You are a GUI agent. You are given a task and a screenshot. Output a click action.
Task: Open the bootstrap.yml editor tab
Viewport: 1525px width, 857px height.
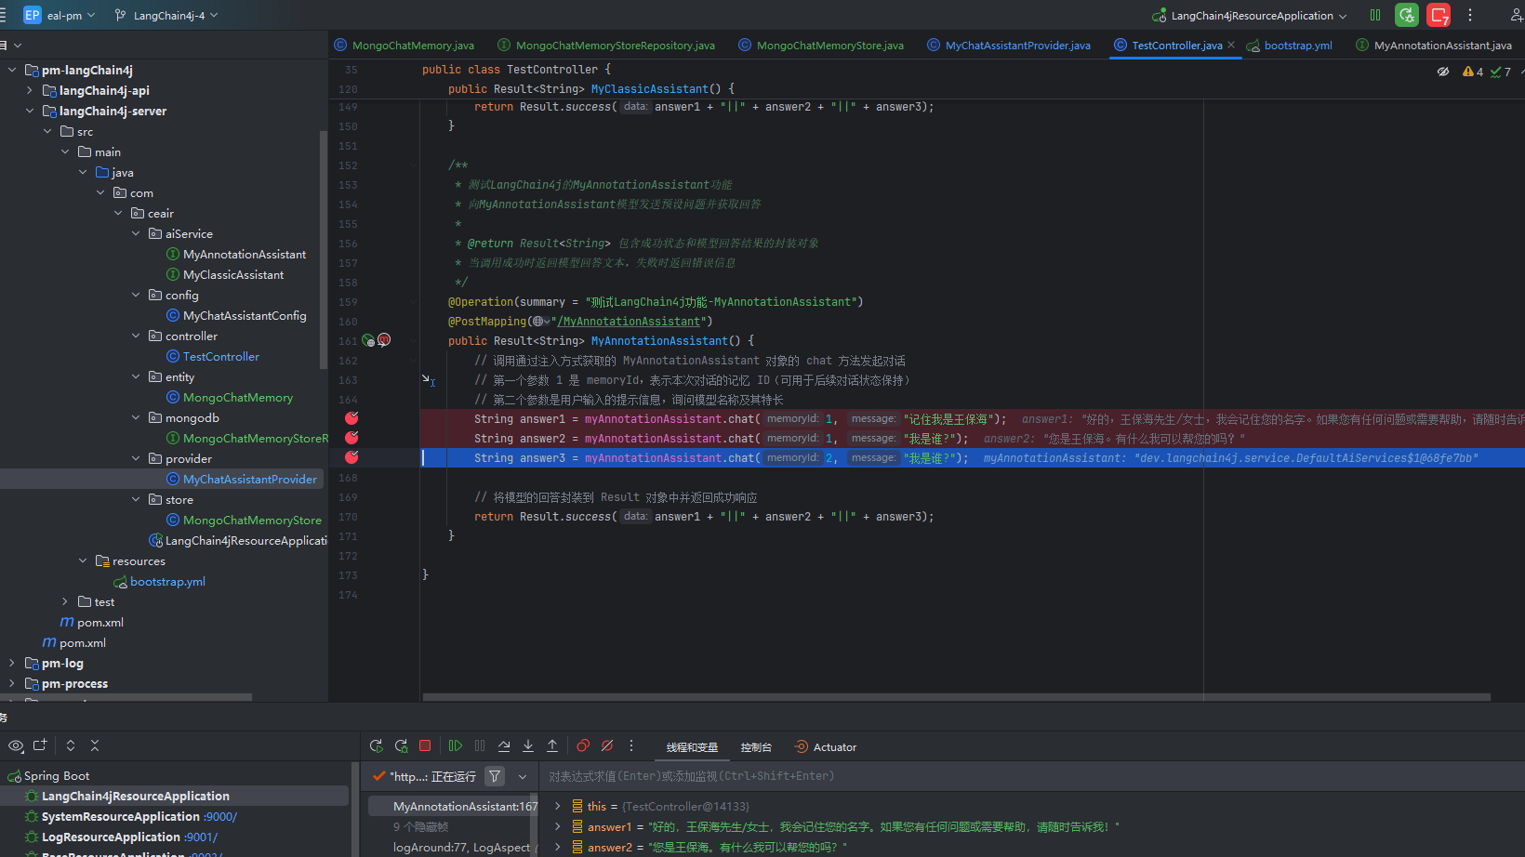click(1289, 46)
